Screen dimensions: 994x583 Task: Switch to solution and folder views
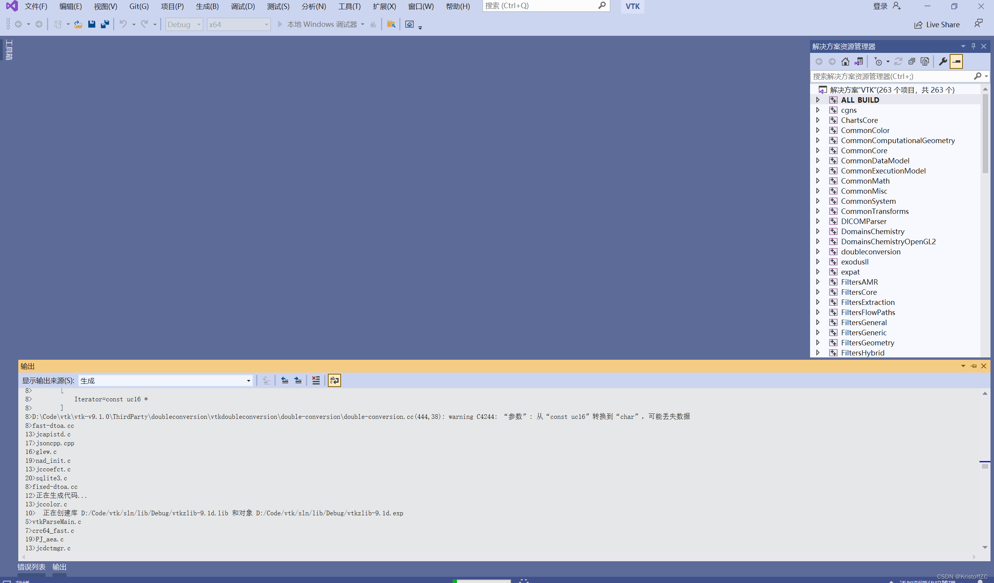858,61
